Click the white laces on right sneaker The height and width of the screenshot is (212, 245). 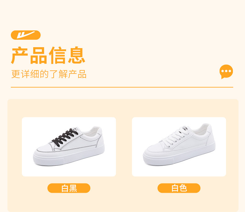pos(175,137)
